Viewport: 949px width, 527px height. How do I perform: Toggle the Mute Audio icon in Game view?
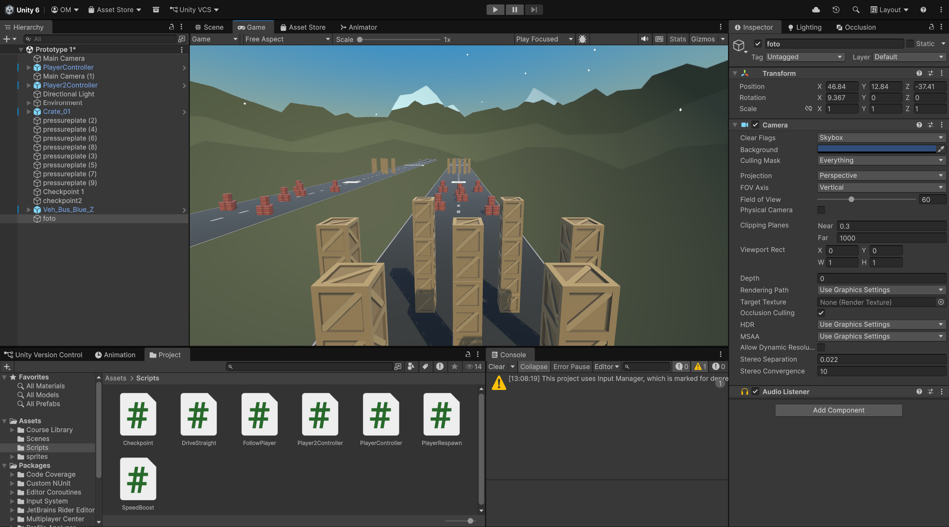644,39
